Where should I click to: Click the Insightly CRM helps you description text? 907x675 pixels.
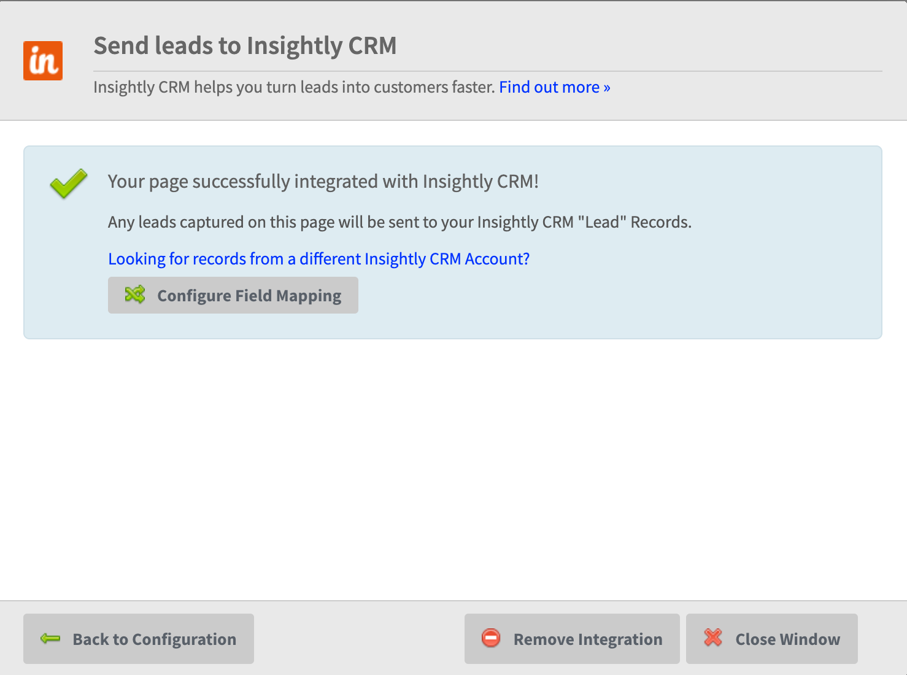coord(294,87)
